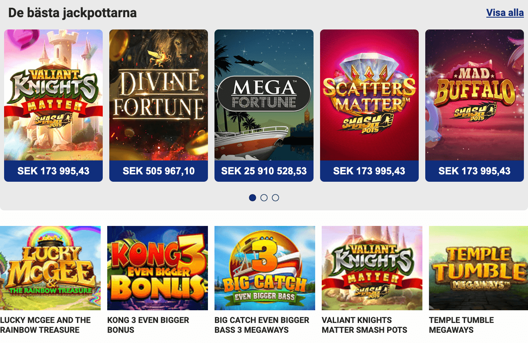Image resolution: width=528 pixels, height=343 pixels.
Task: Select the first carousel page dot
Action: (x=253, y=198)
